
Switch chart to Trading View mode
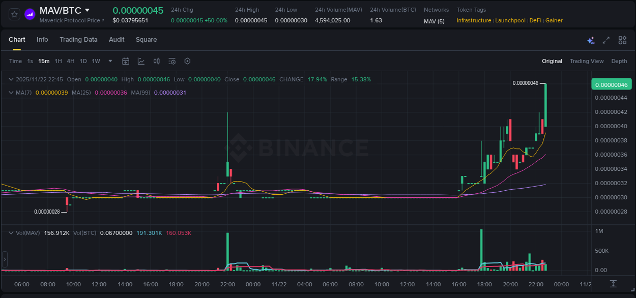click(x=586, y=61)
